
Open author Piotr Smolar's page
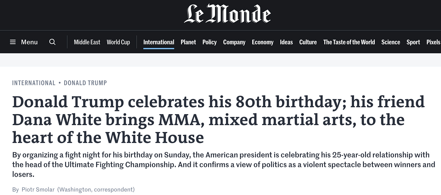point(38,190)
